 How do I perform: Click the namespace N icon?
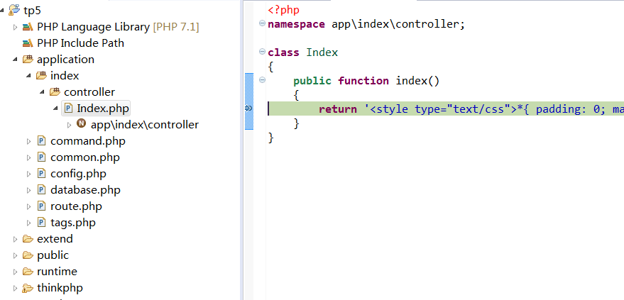tap(81, 123)
